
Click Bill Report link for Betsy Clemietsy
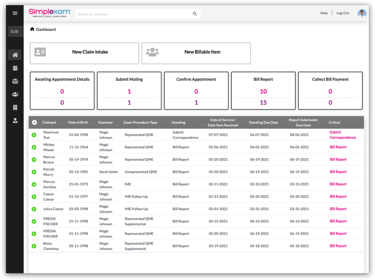tap(338, 246)
